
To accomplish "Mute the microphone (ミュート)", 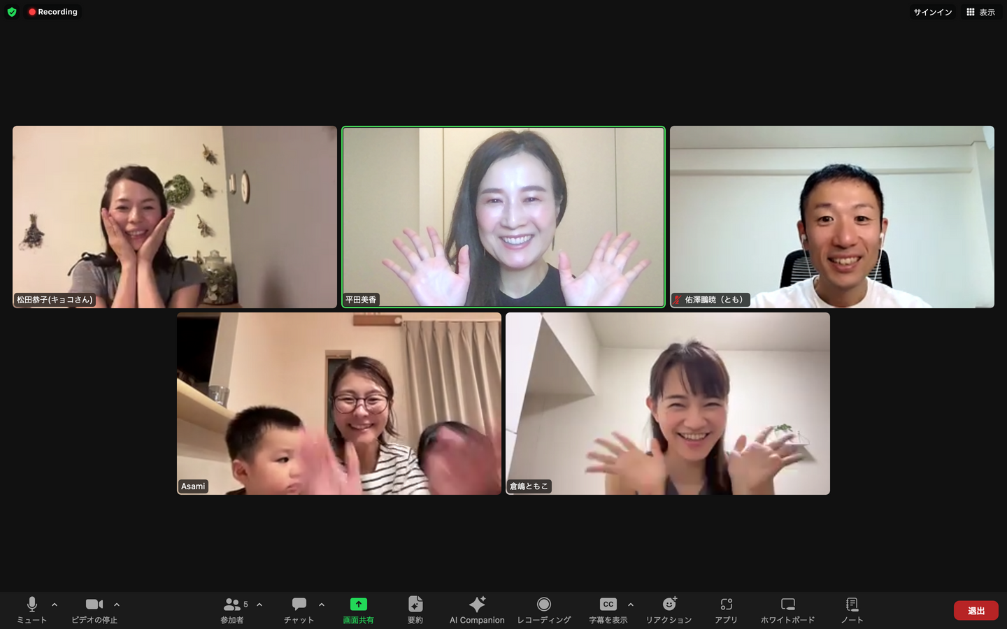I will point(32,609).
